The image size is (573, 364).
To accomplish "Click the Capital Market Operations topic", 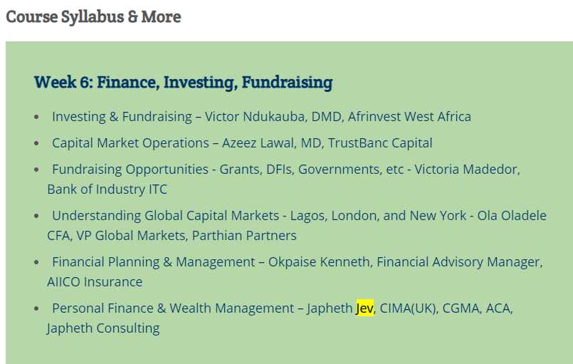I will point(131,142).
